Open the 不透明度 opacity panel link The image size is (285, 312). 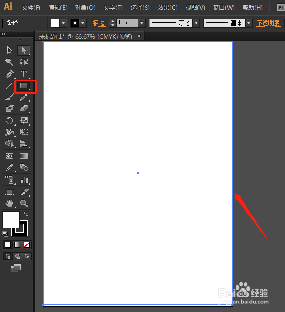pyautogui.click(x=268, y=23)
